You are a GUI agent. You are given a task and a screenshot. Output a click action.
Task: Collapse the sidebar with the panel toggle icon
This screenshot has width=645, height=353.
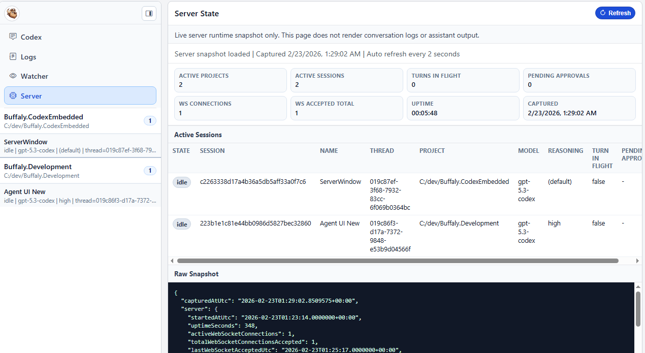coord(149,13)
